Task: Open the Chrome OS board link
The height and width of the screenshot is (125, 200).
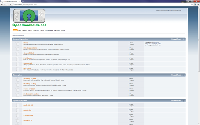Action: pos(28,115)
